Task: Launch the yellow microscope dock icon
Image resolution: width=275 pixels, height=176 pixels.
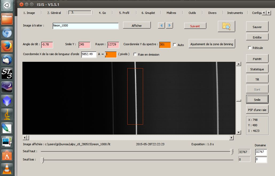Action: (x=7, y=114)
